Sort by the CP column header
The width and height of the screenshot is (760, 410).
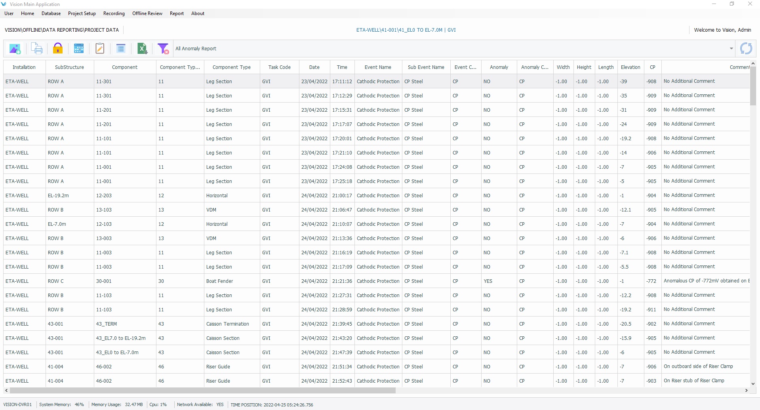pos(653,67)
